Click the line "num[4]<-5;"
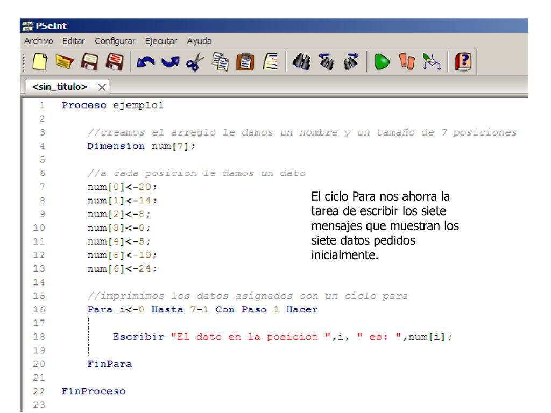The width and height of the screenshot is (551, 413). pyautogui.click(x=119, y=241)
